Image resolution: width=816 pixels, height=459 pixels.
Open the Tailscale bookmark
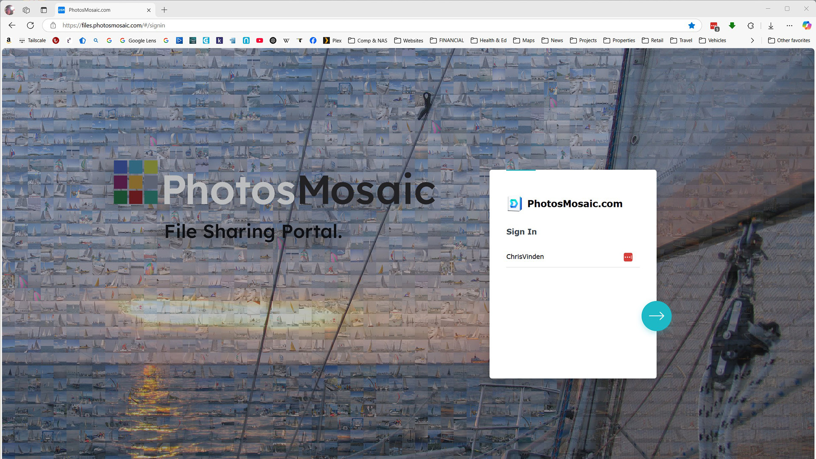point(32,40)
